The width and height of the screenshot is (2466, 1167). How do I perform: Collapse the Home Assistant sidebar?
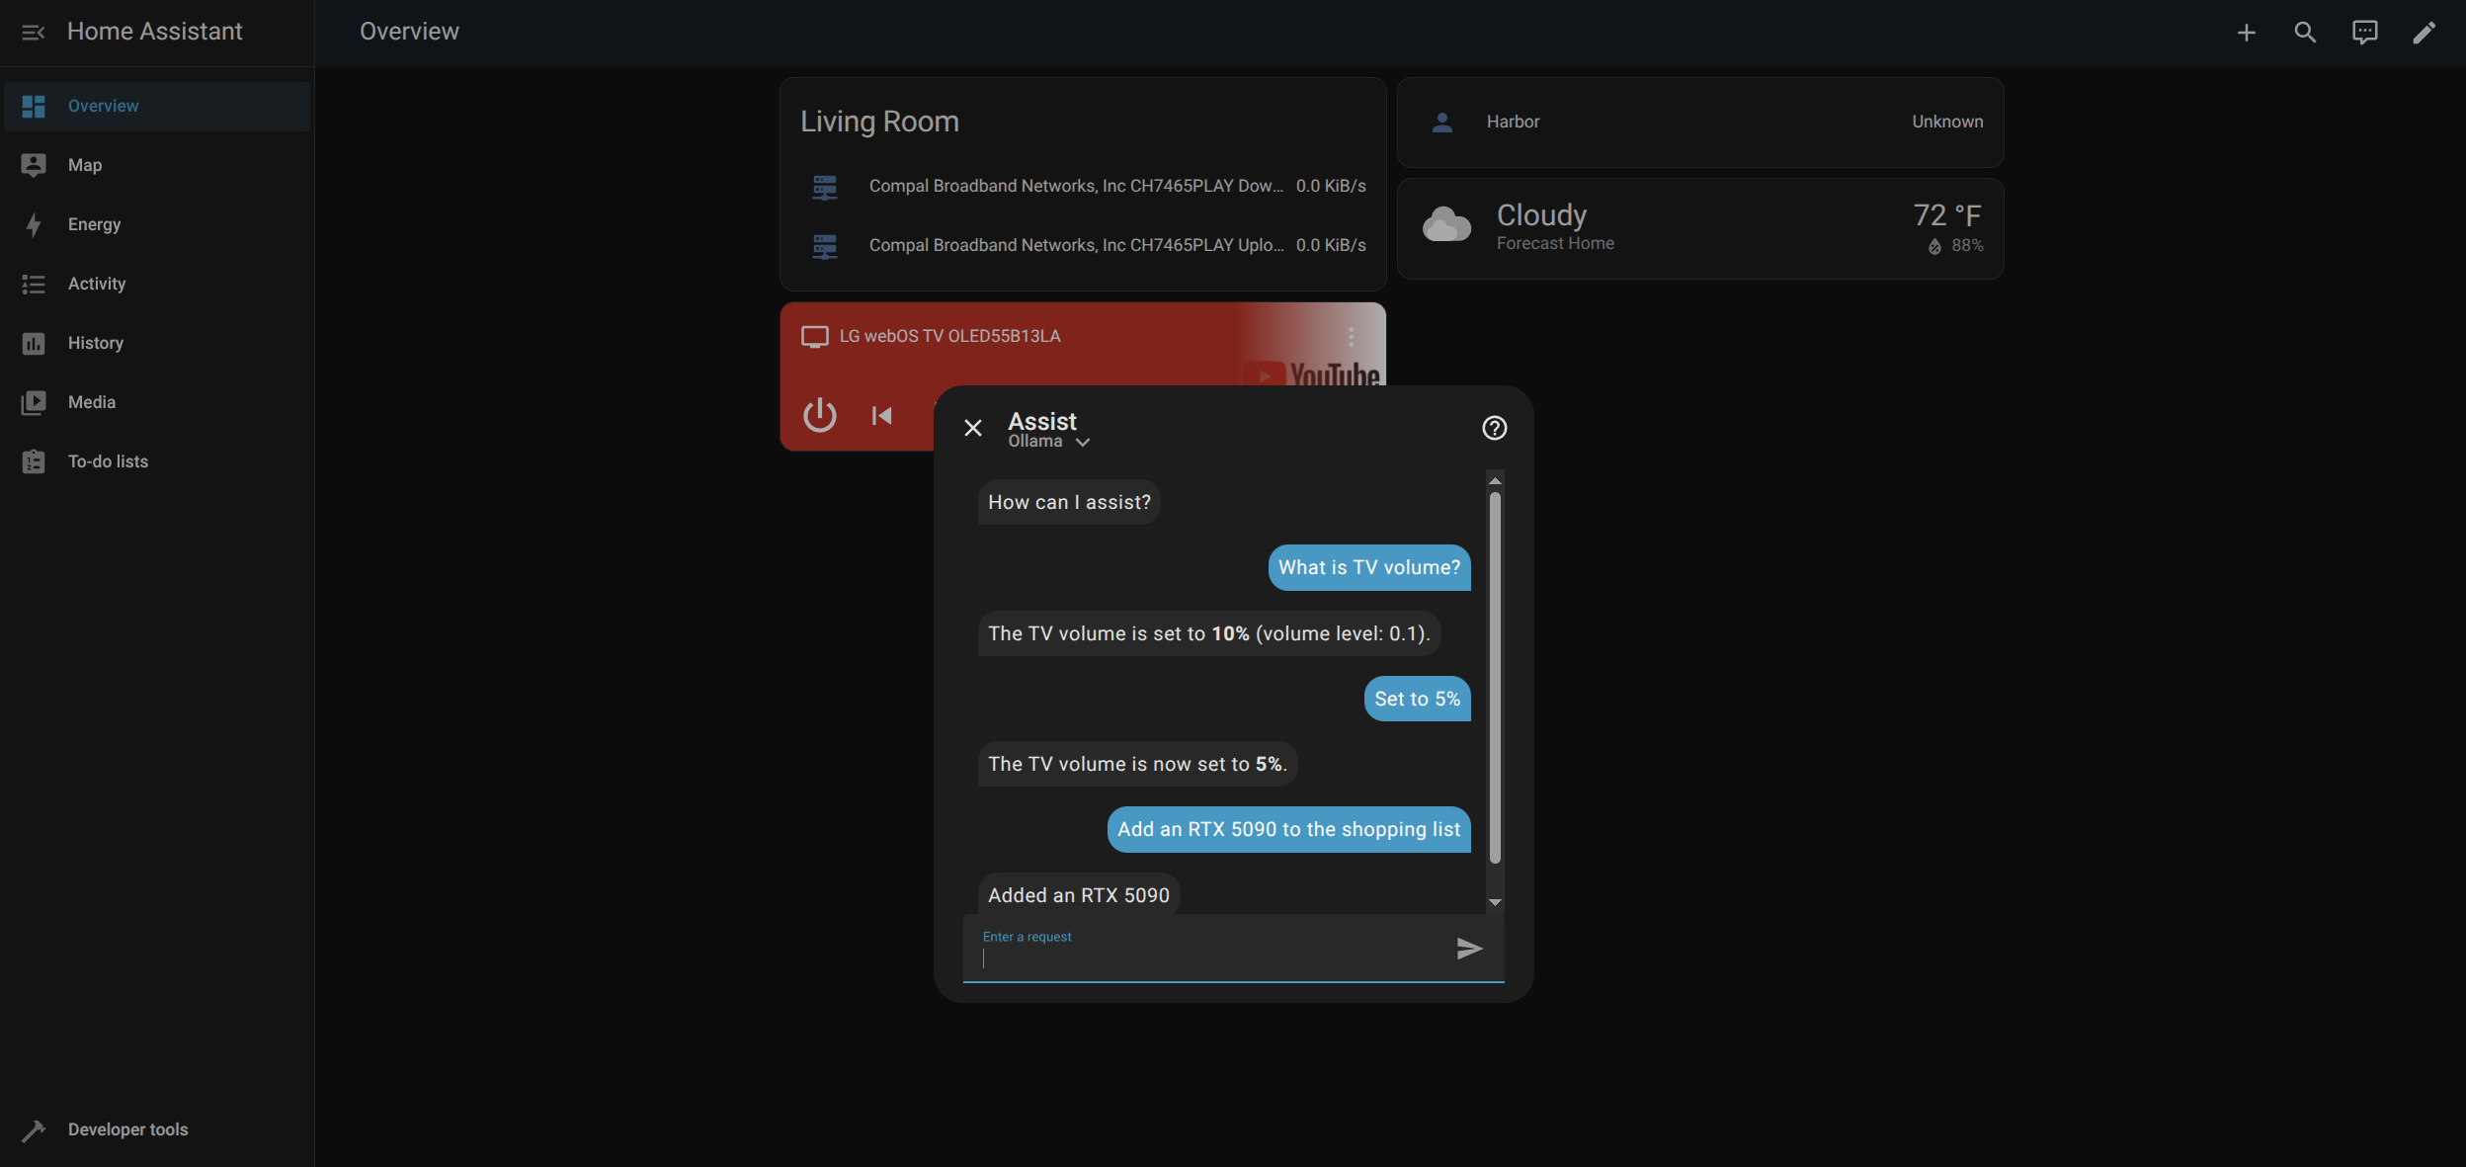pyautogui.click(x=34, y=32)
